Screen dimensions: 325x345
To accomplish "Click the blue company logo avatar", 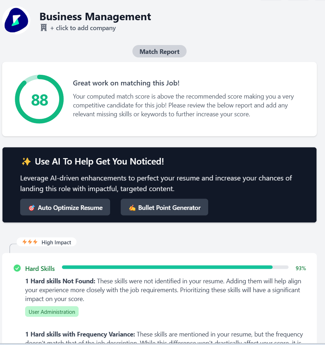I will click(16, 20).
